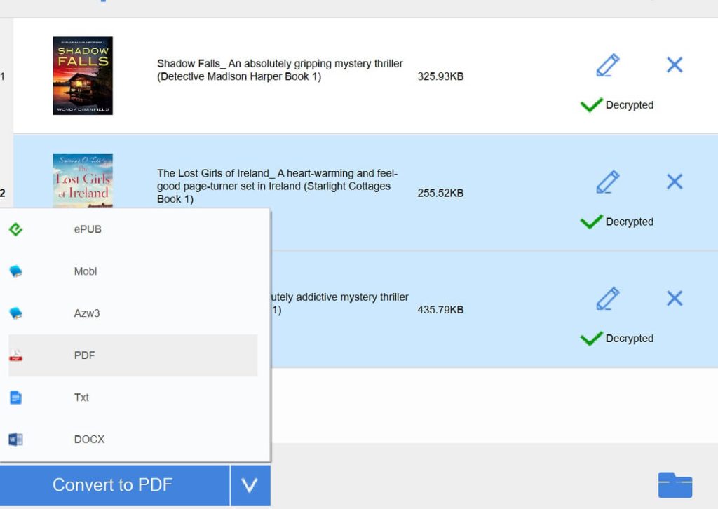The image size is (718, 509).
Task: Choose DOCX from the format menu
Action: pos(89,440)
